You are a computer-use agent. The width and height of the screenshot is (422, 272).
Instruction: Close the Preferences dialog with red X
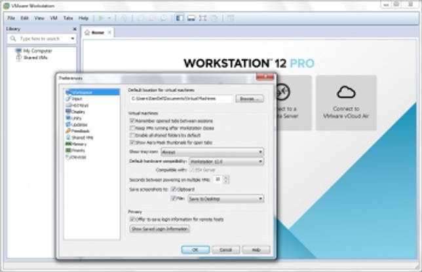click(265, 77)
